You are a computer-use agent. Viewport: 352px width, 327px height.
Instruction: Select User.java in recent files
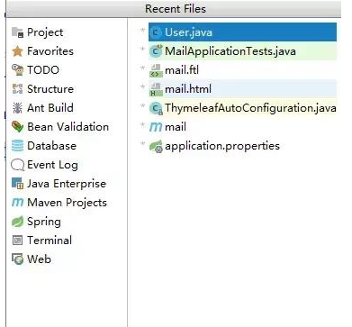tap(242, 32)
